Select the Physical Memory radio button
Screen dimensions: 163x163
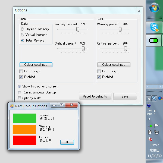coord(22,29)
